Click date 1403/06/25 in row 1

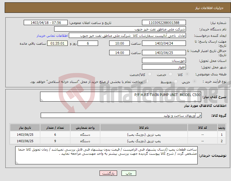25,135
